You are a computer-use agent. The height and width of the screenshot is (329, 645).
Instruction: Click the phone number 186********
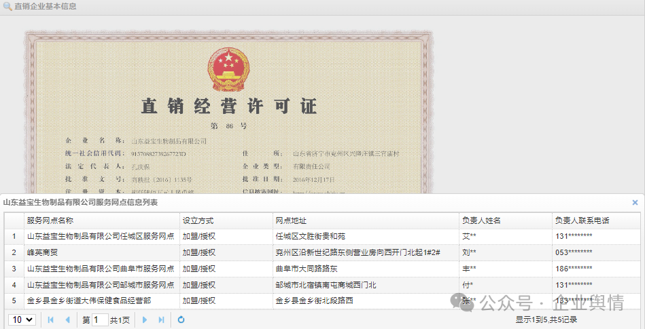[x=574, y=269]
